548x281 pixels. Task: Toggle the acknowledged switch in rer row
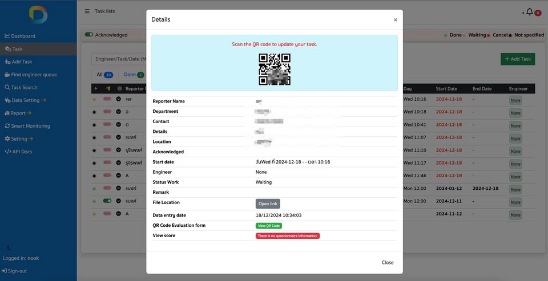pyautogui.click(x=107, y=99)
